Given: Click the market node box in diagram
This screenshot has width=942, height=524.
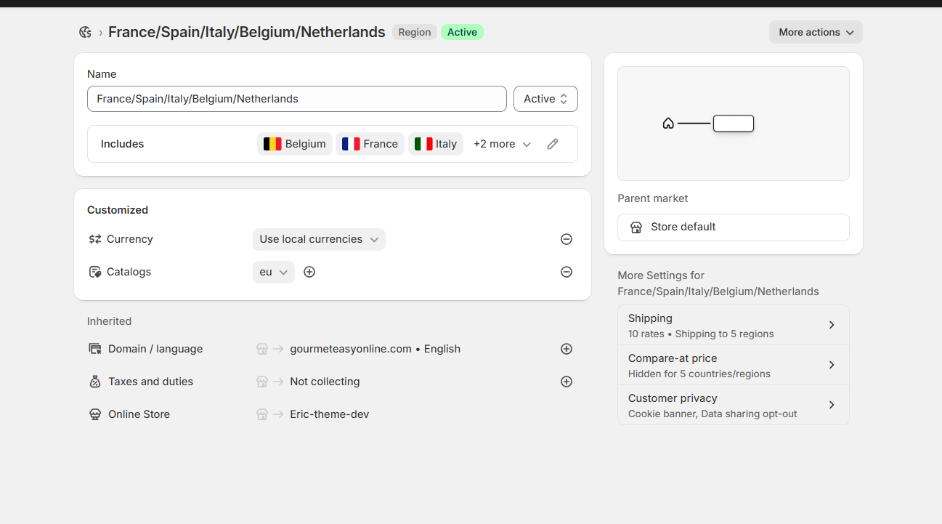Looking at the screenshot, I should [x=734, y=124].
